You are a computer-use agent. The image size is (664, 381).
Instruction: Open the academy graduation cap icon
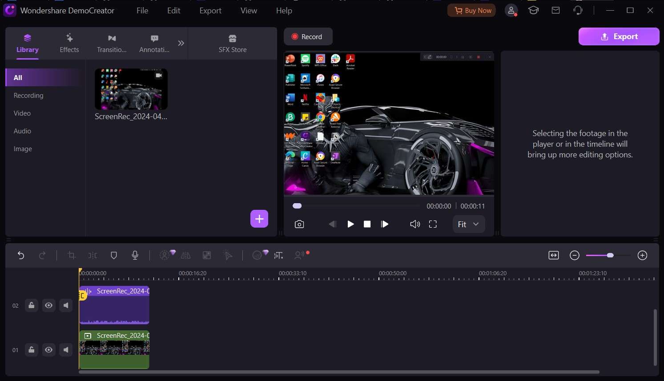[533, 10]
